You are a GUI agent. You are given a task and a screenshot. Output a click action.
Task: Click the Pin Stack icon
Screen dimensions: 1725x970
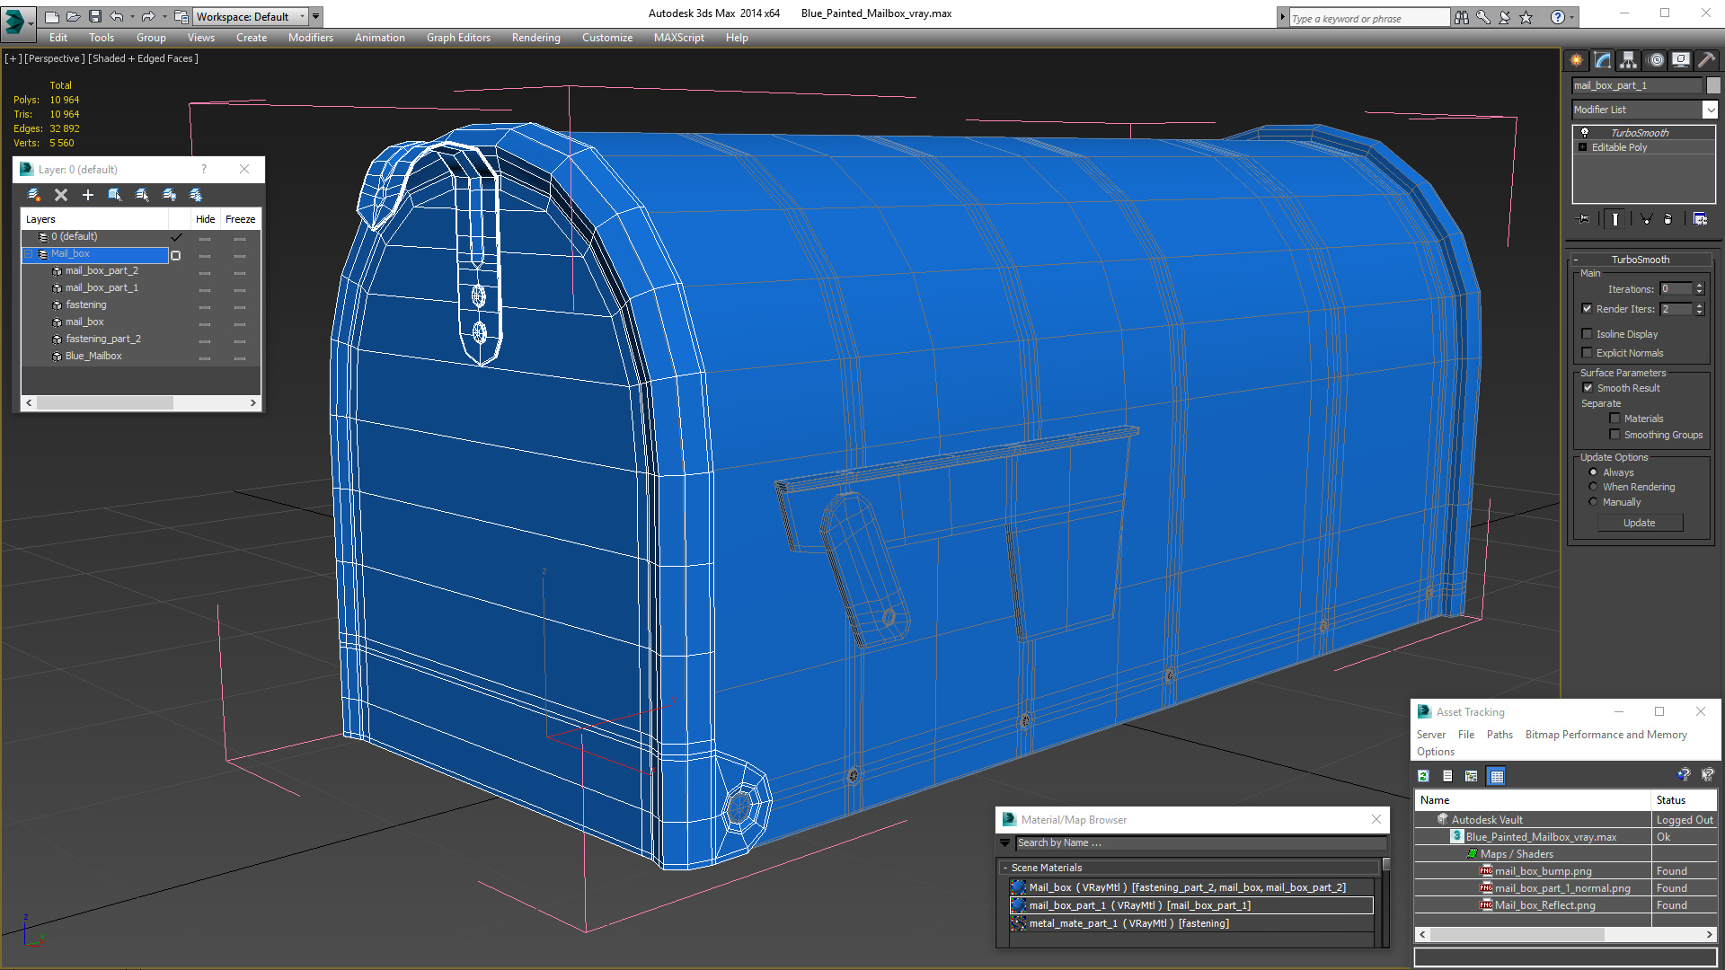pos(1584,218)
